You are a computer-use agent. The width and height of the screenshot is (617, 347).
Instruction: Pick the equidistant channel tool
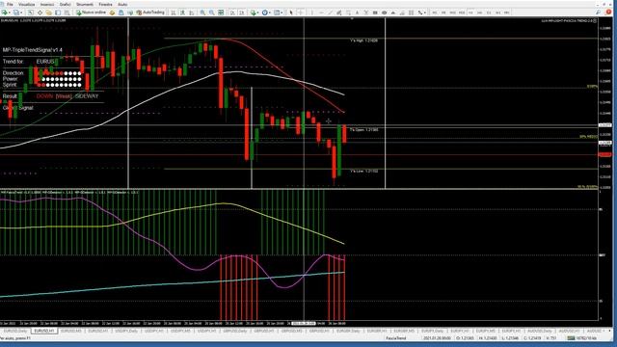tap(338, 13)
